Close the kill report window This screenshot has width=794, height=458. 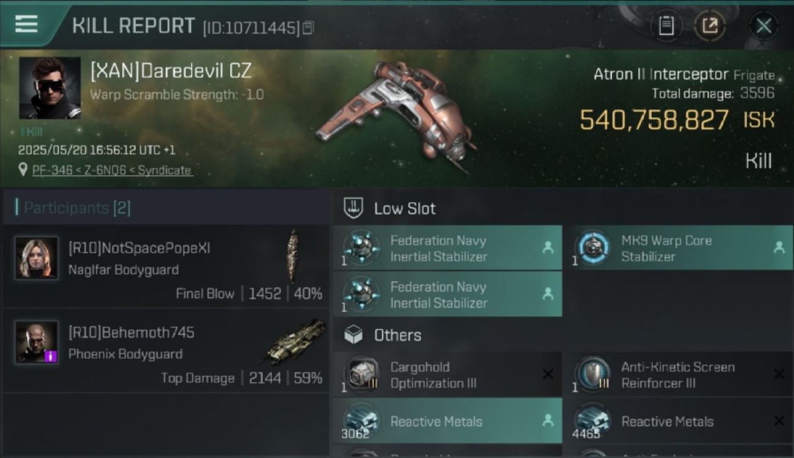tap(763, 26)
